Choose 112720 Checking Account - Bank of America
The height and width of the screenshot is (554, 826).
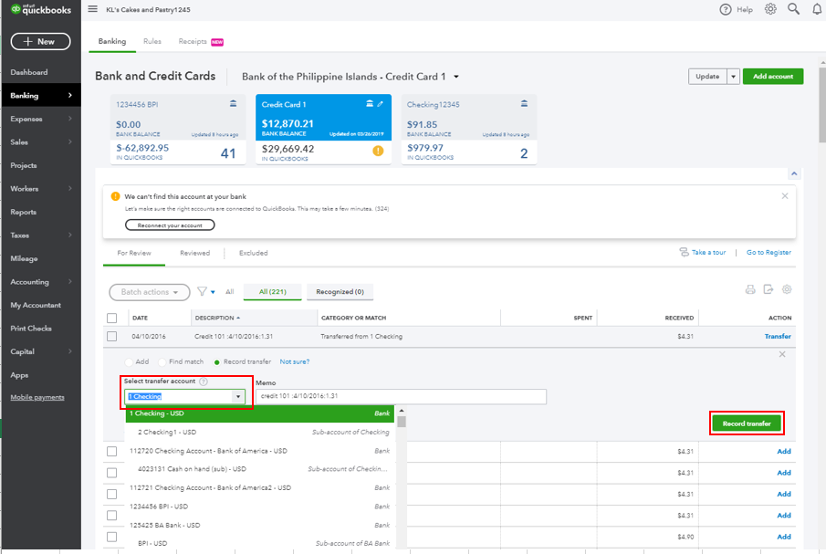coord(260,451)
